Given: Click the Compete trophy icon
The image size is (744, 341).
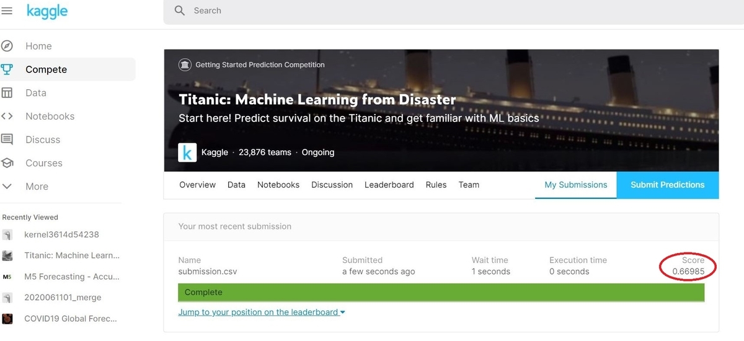Looking at the screenshot, I should tap(7, 69).
